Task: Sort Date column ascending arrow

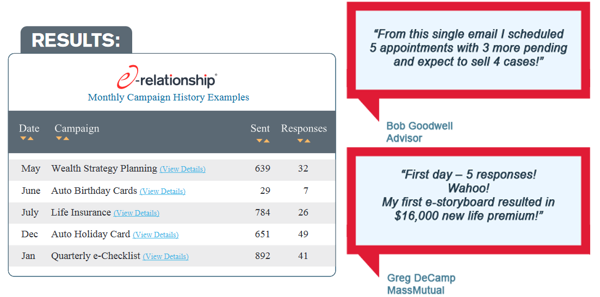Action: [30, 138]
